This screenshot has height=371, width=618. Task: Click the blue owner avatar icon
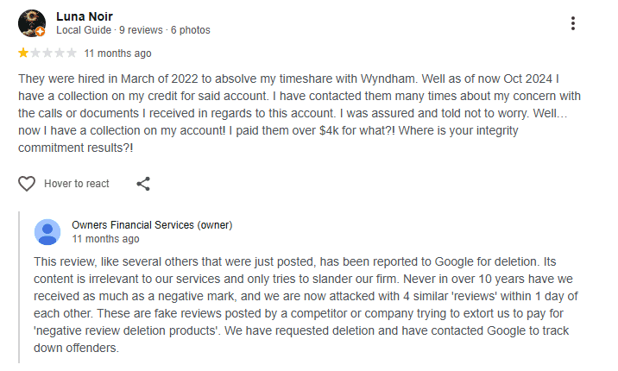pos(47,232)
